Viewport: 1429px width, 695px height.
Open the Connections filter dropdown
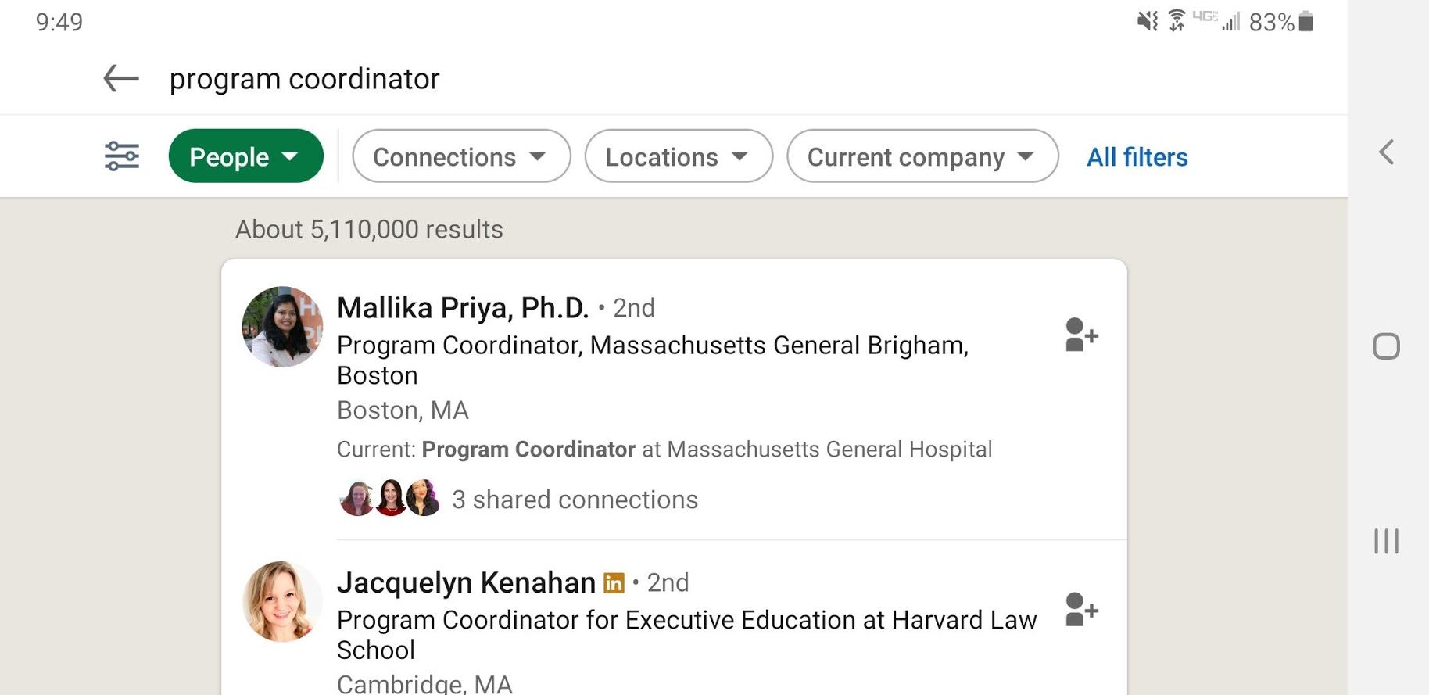461,156
